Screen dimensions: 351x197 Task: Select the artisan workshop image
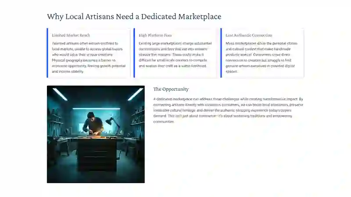tap(96, 134)
